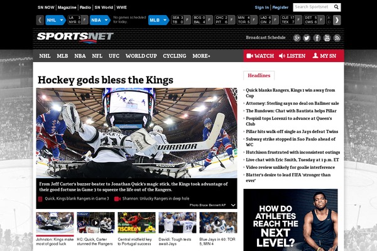The image size is (377, 251).
Task: Click the Register link
Action: pos(280,8)
